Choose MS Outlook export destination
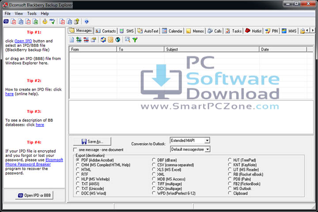This screenshot has height=212, width=318. point(230,189)
